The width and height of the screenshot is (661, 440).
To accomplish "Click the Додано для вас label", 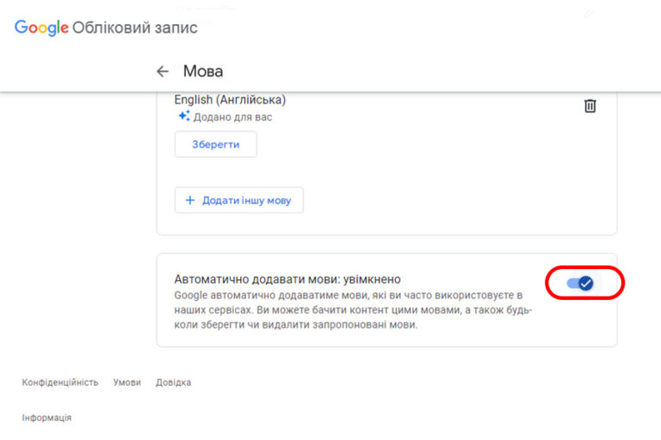I will [x=232, y=117].
